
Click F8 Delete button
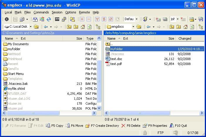[131, 126]
